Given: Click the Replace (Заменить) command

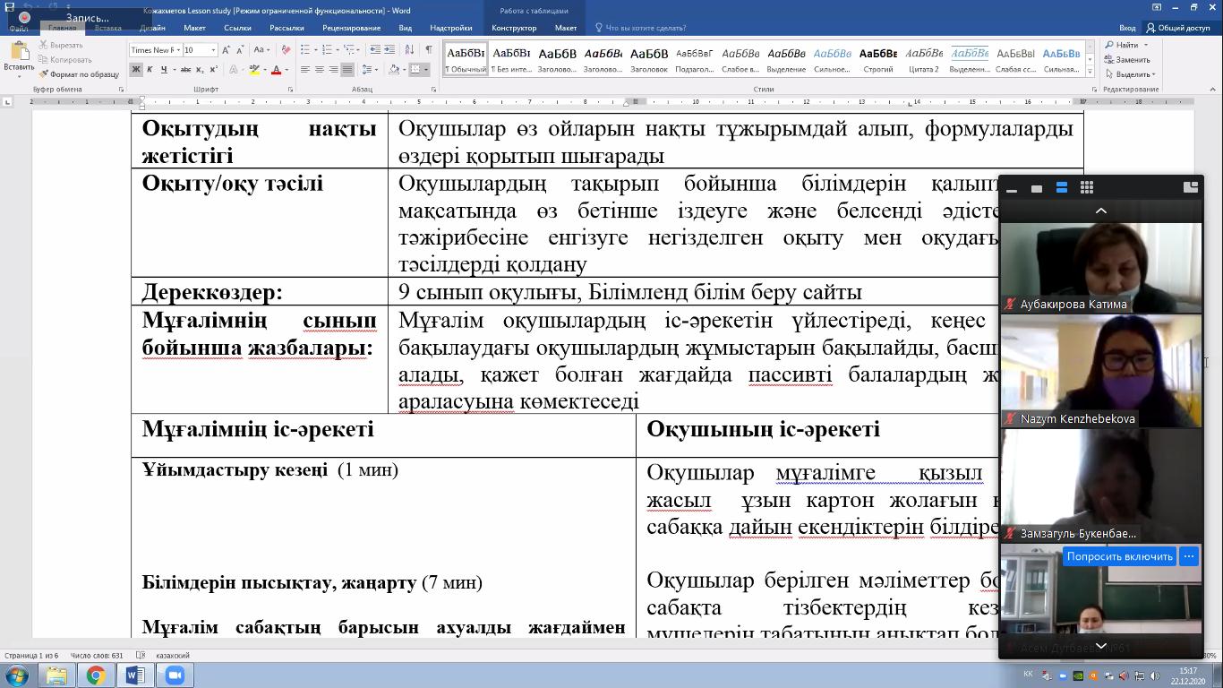Looking at the screenshot, I should click(x=1127, y=60).
